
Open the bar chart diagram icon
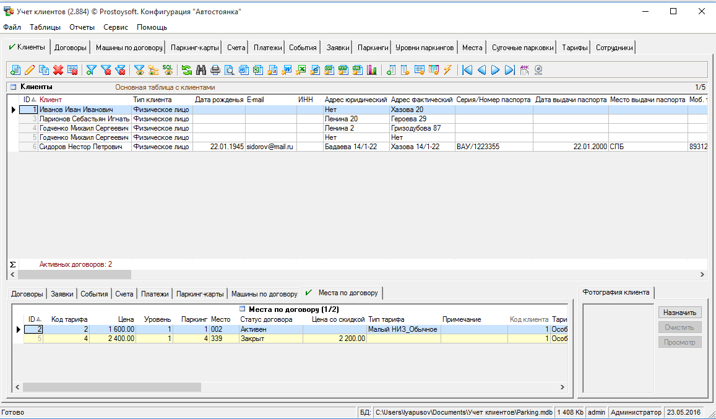372,70
